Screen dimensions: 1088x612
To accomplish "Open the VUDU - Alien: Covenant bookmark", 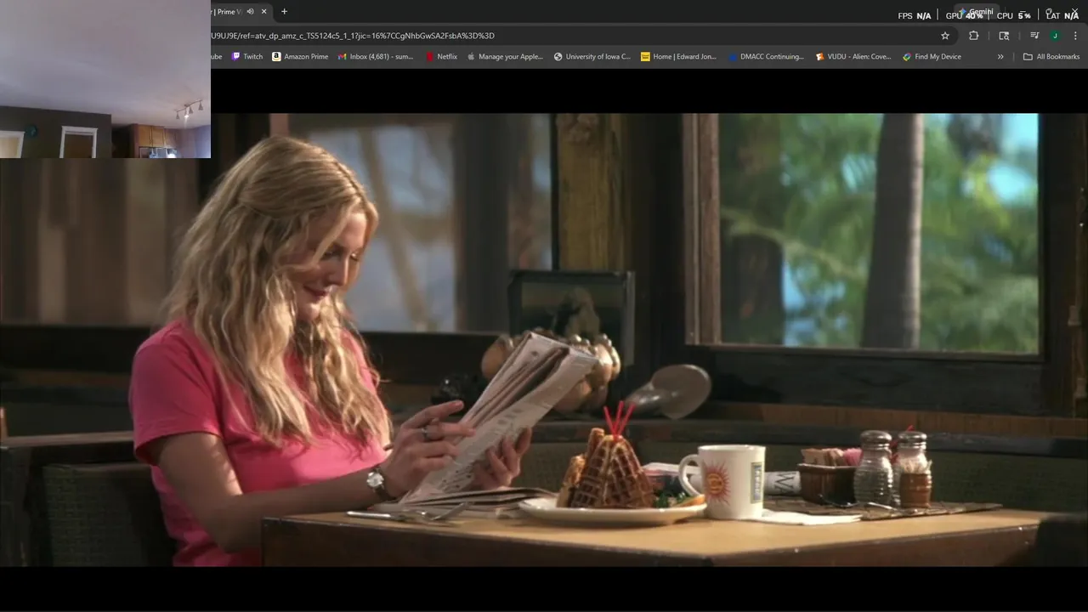I will pos(853,57).
